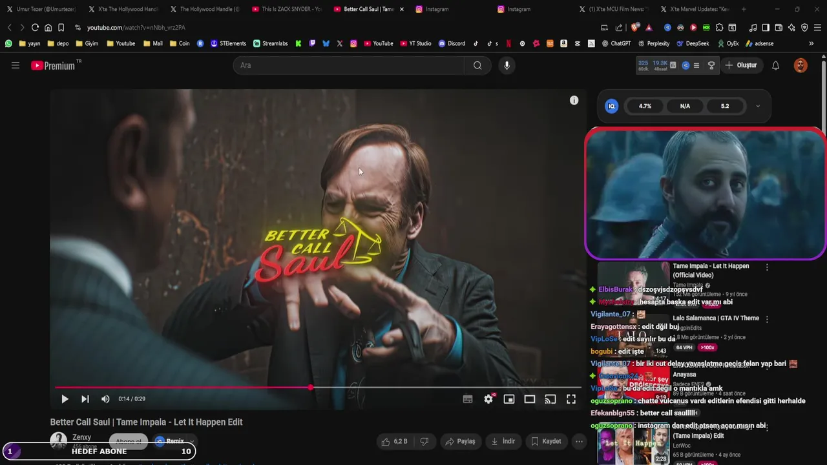The width and height of the screenshot is (827, 465).
Task: Switch to theater mode view
Action: [530, 399]
